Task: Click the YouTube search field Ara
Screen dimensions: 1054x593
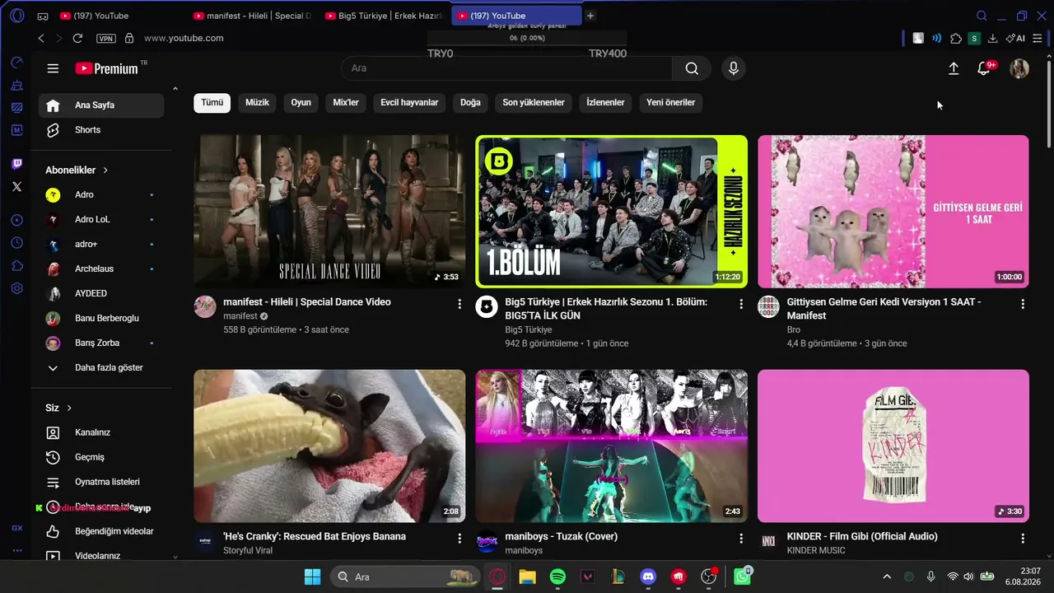Action: (506, 68)
